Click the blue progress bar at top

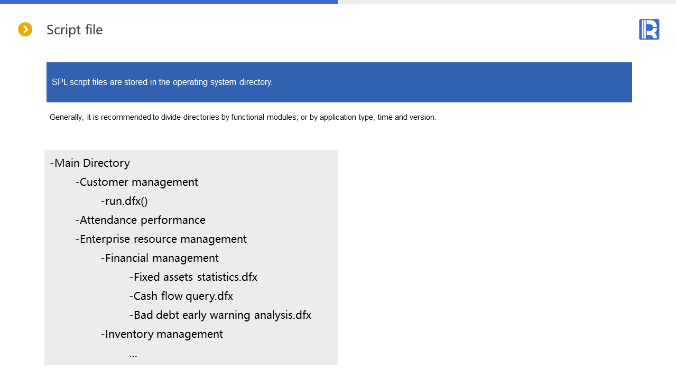(x=169, y=2)
